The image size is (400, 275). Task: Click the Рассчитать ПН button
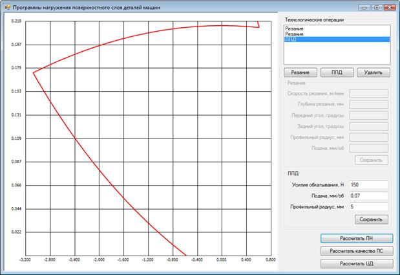[357, 238]
